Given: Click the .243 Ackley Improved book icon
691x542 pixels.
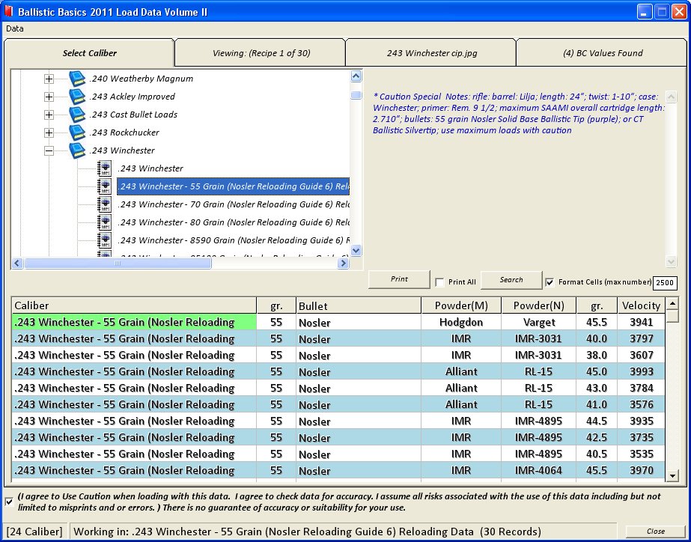Looking at the screenshot, I should (77, 97).
